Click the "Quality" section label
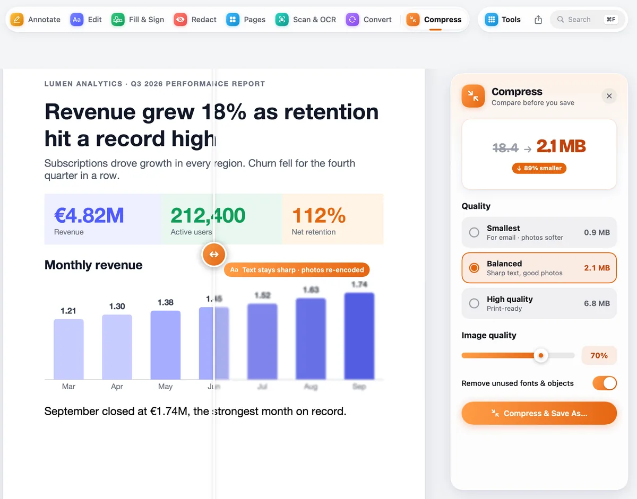The width and height of the screenshot is (637, 499). coord(476,206)
